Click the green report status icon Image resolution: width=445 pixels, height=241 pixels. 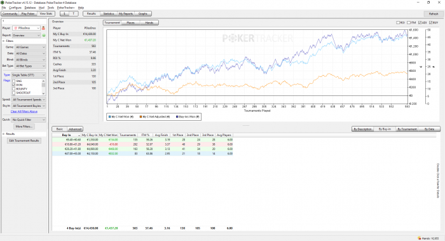44,36
